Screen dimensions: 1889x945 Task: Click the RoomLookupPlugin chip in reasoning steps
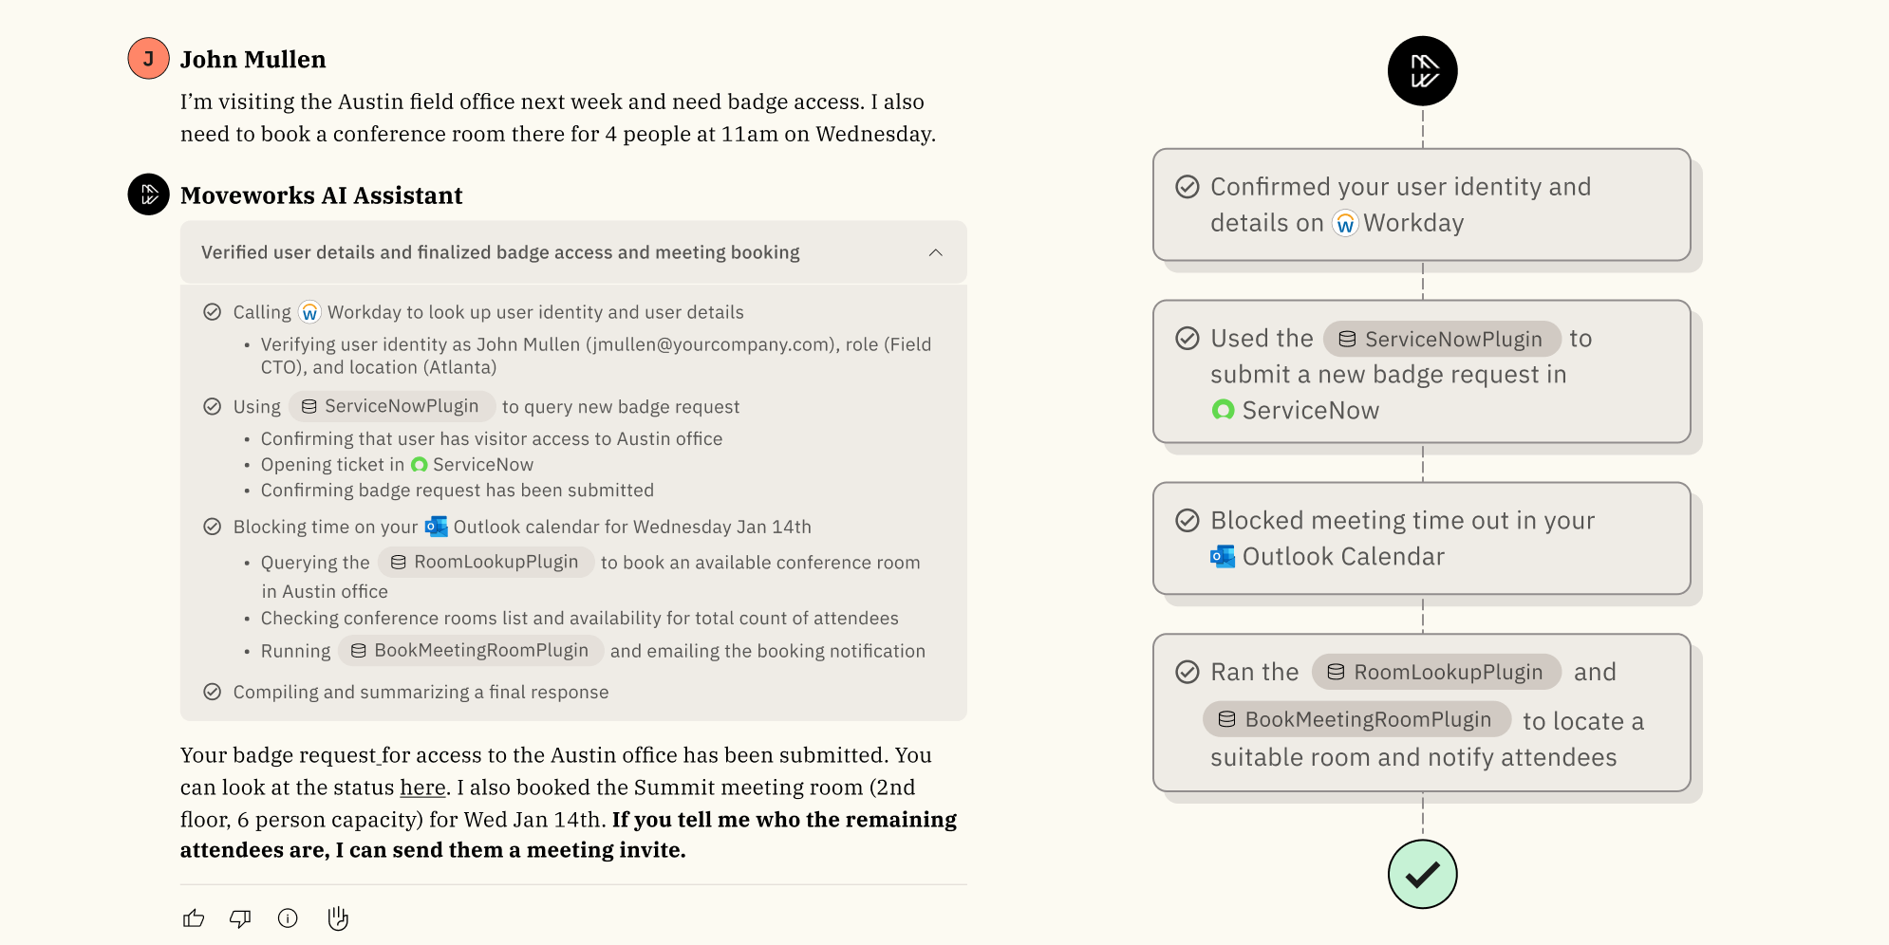pos(485,562)
